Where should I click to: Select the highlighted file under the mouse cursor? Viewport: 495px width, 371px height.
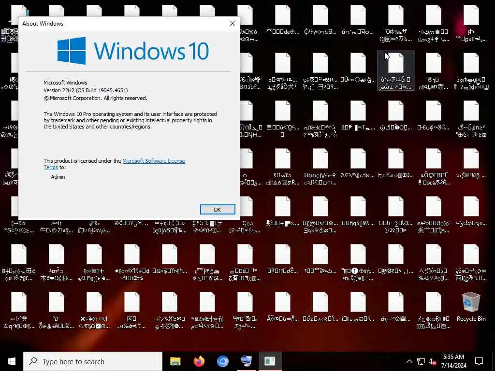[x=396, y=71]
